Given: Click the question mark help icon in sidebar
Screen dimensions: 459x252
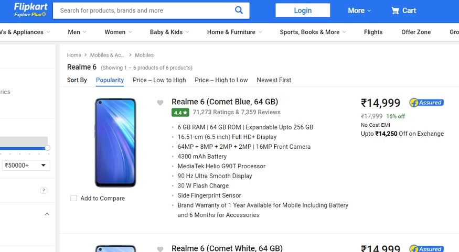Looking at the screenshot, I should point(44,190).
